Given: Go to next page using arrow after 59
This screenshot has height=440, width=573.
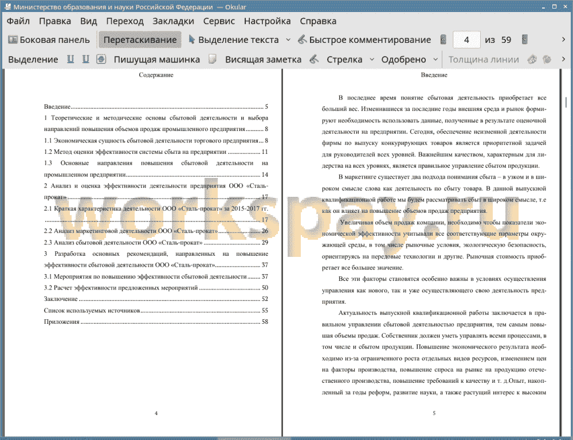Looking at the screenshot, I should coord(525,39).
